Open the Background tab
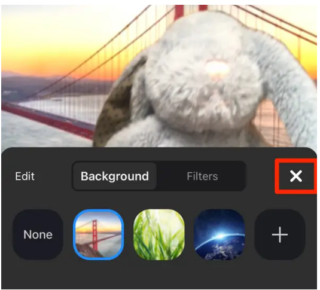320x290 pixels. point(115,176)
